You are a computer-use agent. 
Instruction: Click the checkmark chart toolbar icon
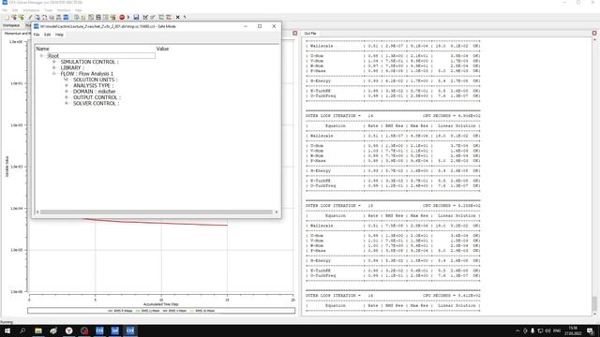click(x=145, y=17)
